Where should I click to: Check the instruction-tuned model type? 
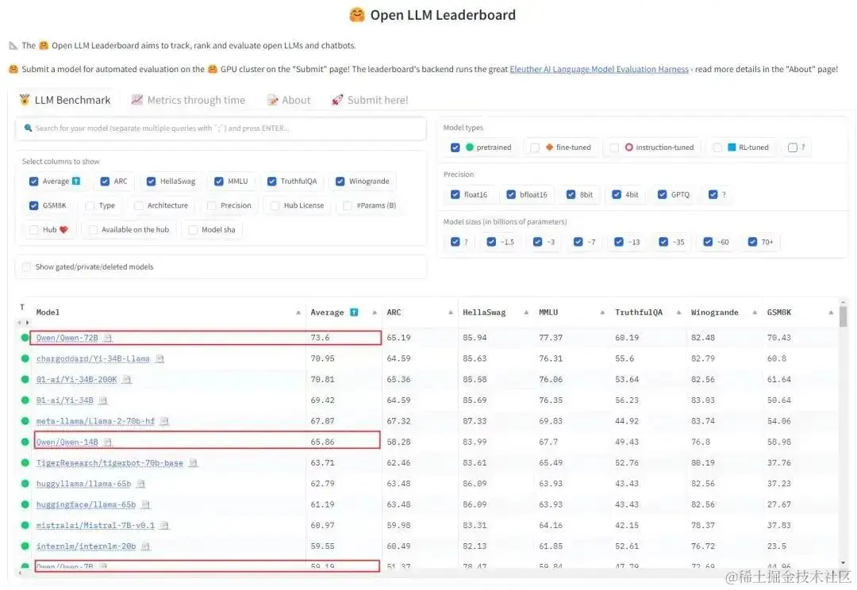(x=614, y=147)
